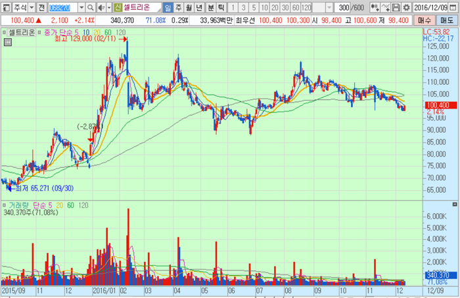The width and height of the screenshot is (460, 298).
Task: Select the 일 (daily) period toggle
Action: (168, 8)
